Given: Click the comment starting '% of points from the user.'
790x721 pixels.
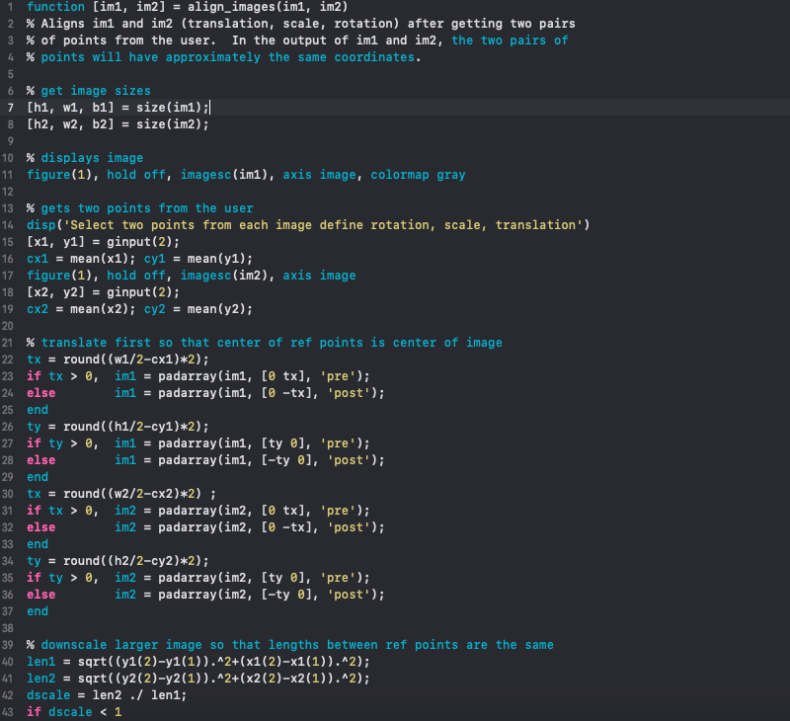Looking at the screenshot, I should pyautogui.click(x=297, y=40).
